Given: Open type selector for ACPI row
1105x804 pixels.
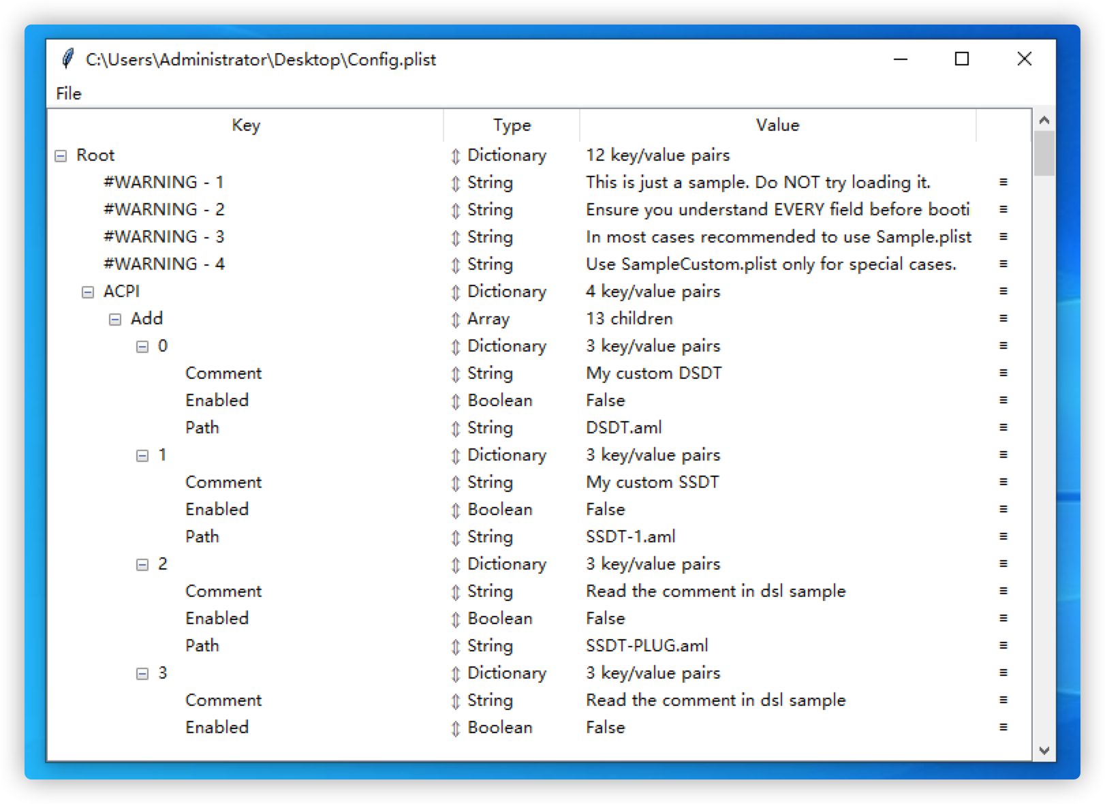Looking at the screenshot, I should coord(456,292).
